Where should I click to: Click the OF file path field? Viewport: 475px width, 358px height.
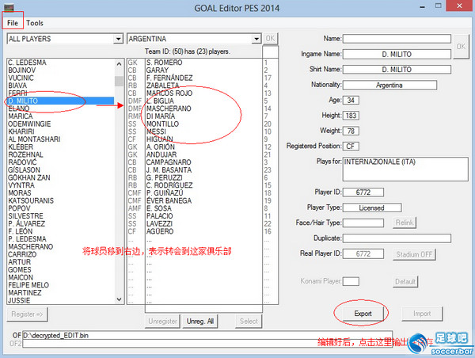(x=207, y=335)
